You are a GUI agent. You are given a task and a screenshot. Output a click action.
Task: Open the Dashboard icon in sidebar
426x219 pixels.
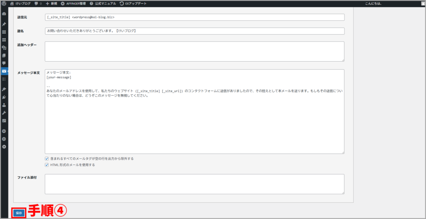(4, 14)
